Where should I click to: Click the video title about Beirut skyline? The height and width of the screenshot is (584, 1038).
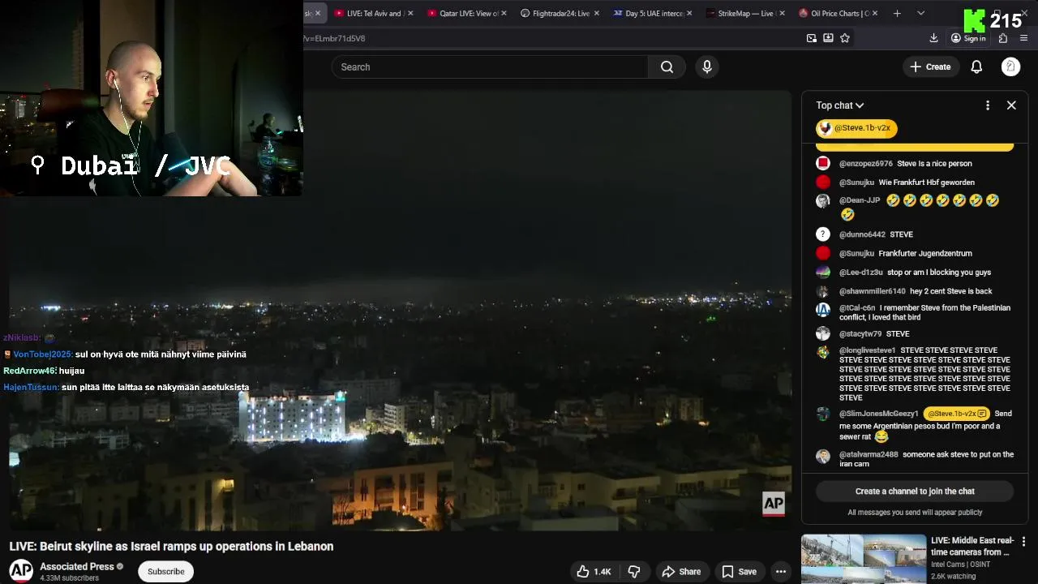[x=171, y=547]
